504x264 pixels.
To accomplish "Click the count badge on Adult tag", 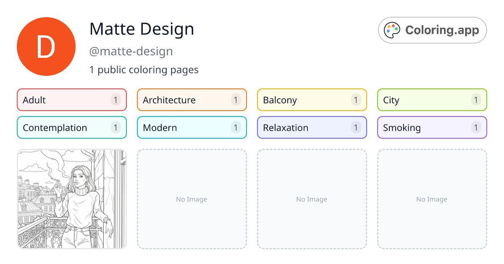I will [116, 100].
